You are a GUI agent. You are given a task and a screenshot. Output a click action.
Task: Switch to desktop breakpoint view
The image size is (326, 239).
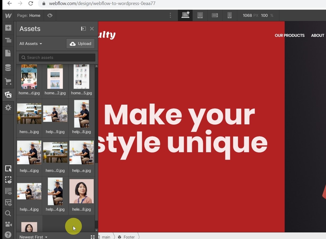point(185,16)
